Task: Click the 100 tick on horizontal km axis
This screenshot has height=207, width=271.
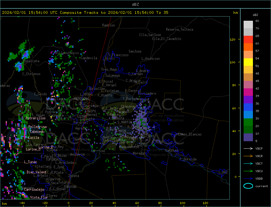Action: pos(182,203)
